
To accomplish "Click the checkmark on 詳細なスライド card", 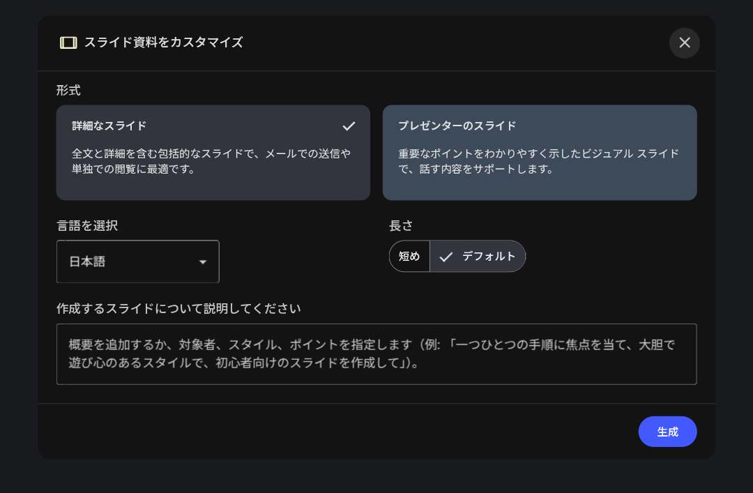I will [349, 126].
